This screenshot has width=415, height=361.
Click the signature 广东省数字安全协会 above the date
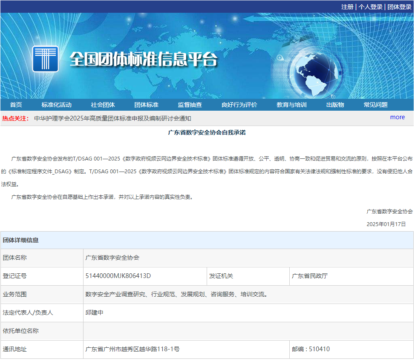(x=389, y=212)
